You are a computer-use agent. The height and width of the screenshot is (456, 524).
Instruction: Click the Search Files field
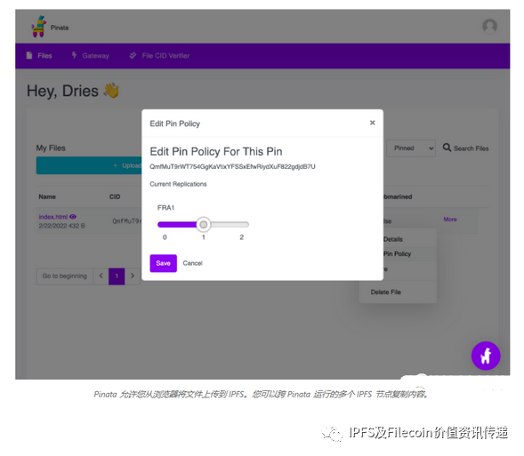pos(472,148)
